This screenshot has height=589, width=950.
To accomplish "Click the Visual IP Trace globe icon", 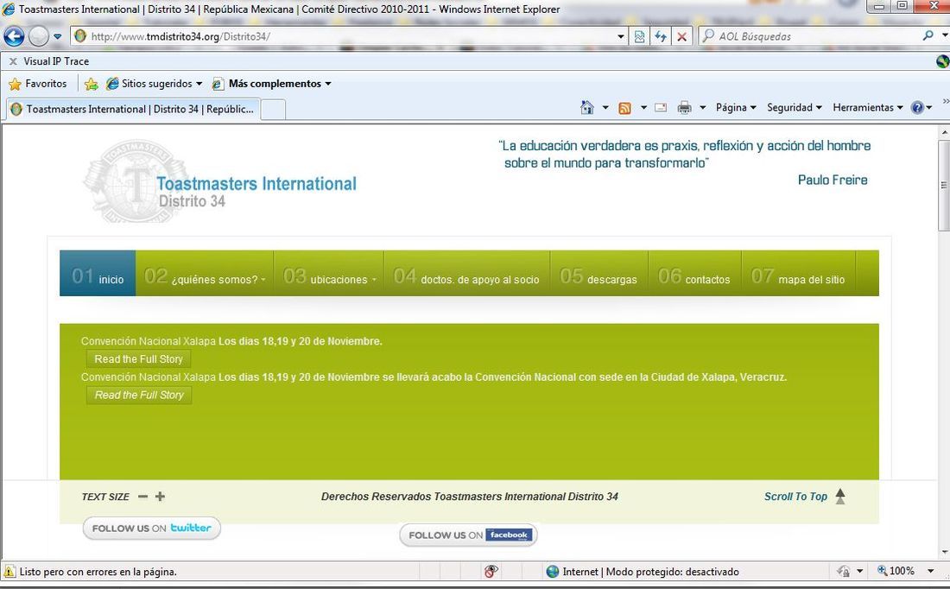I will pos(942,61).
